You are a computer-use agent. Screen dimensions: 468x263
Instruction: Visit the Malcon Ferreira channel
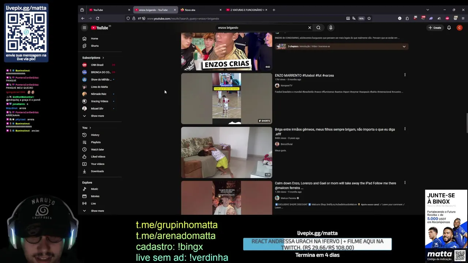(x=288, y=198)
